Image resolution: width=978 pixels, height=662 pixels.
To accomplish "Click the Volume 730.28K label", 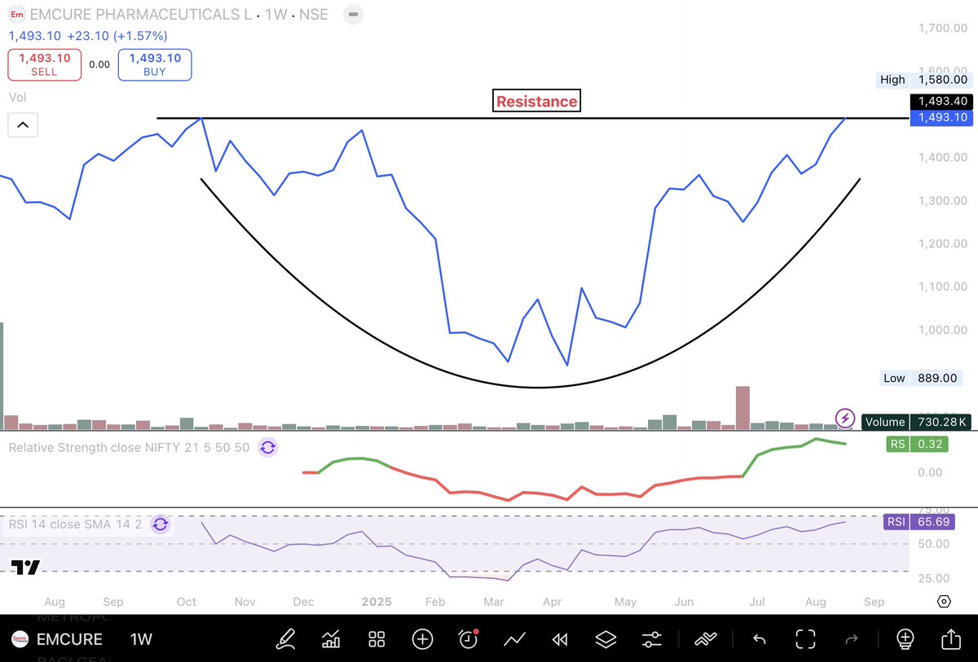I will point(914,421).
